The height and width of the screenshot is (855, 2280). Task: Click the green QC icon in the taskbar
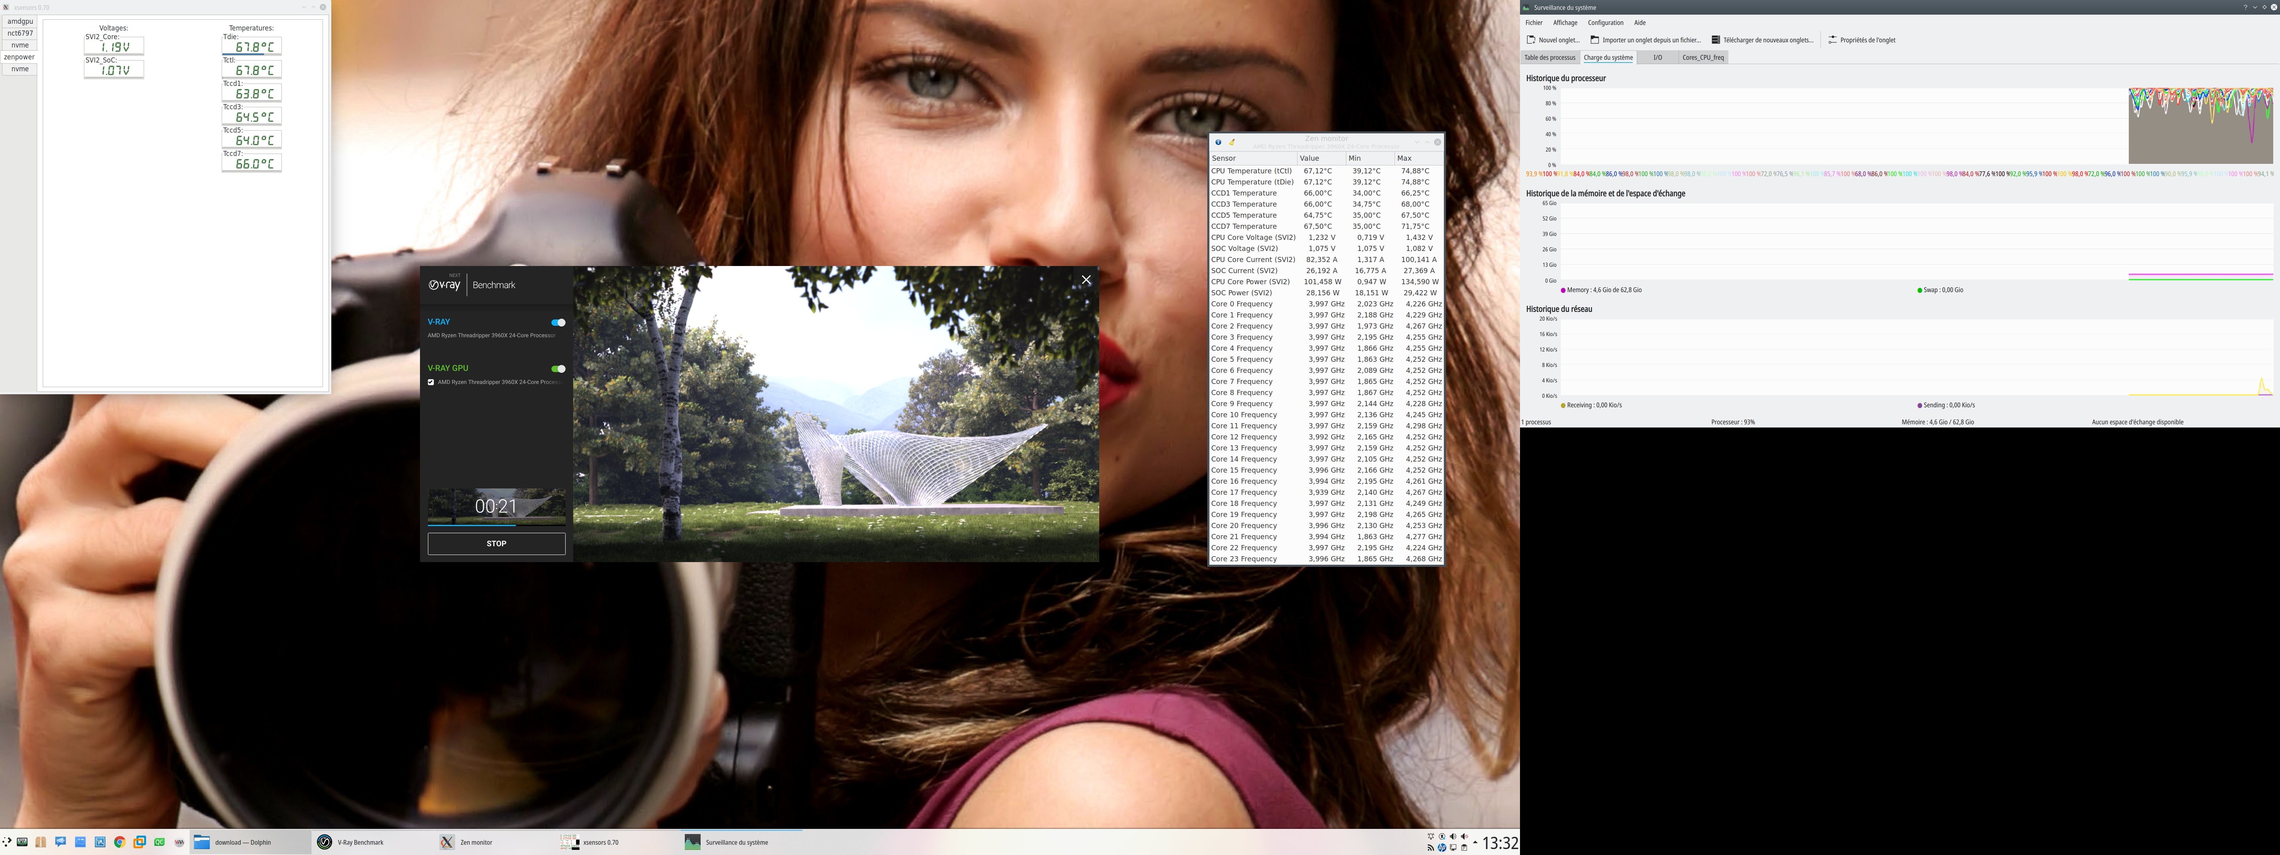[x=159, y=842]
